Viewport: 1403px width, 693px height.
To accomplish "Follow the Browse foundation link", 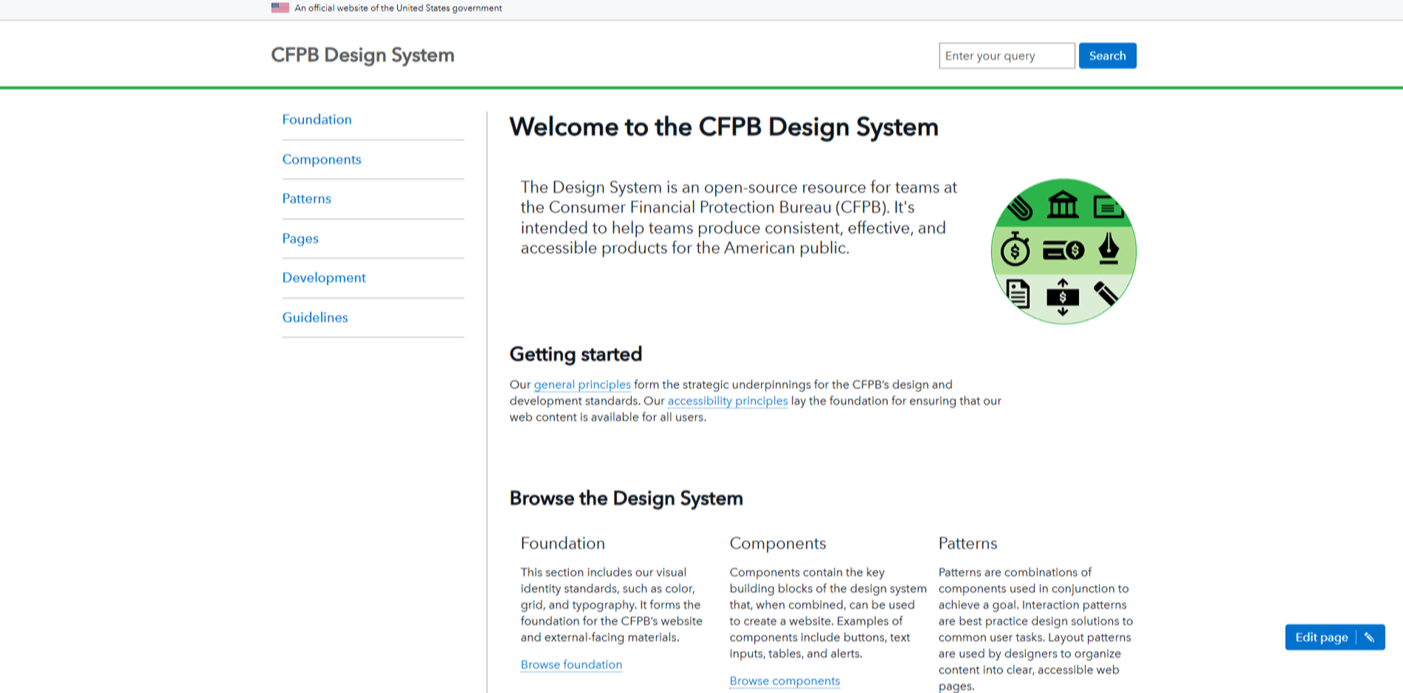I will coord(571,664).
